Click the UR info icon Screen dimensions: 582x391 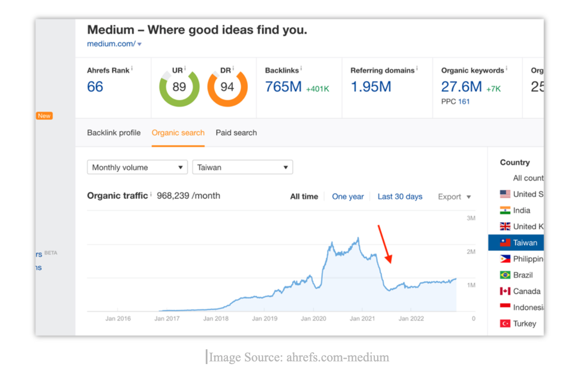pyautogui.click(x=185, y=69)
